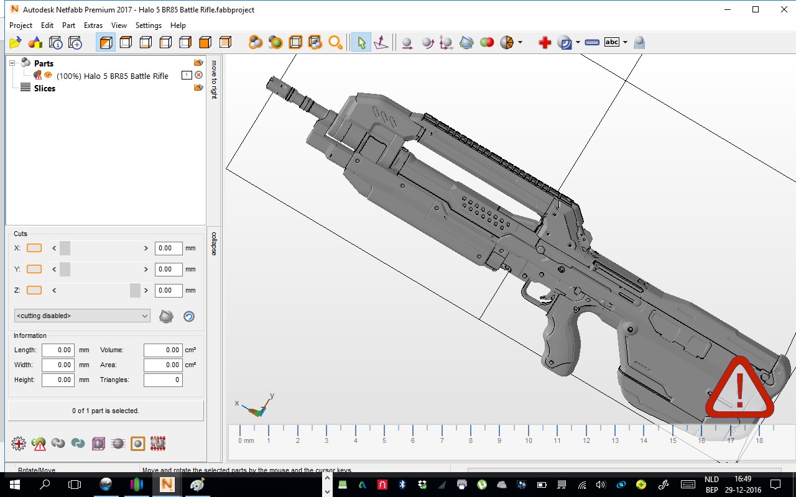The height and width of the screenshot is (497, 796).
Task: Open a project with the yellow folder icon
Action: coord(16,42)
